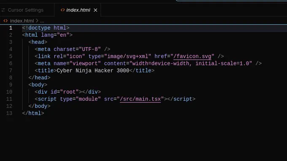Screen dimensions: 287x161
Task: Select the index.html editor tab
Action: [78, 10]
